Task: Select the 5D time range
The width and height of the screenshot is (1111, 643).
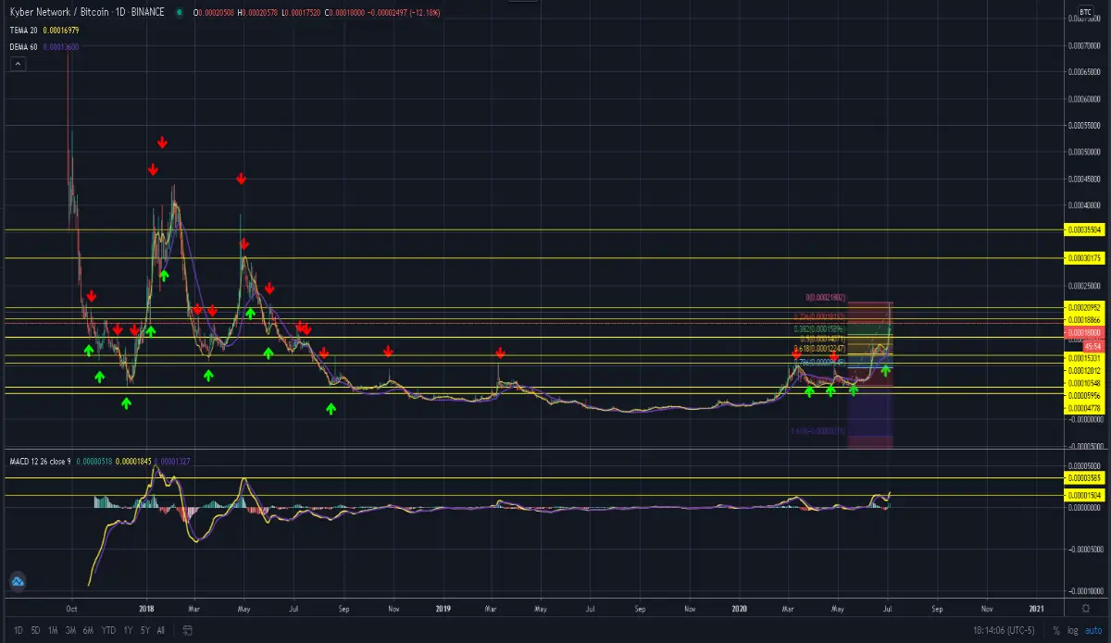Action: pyautogui.click(x=35, y=631)
